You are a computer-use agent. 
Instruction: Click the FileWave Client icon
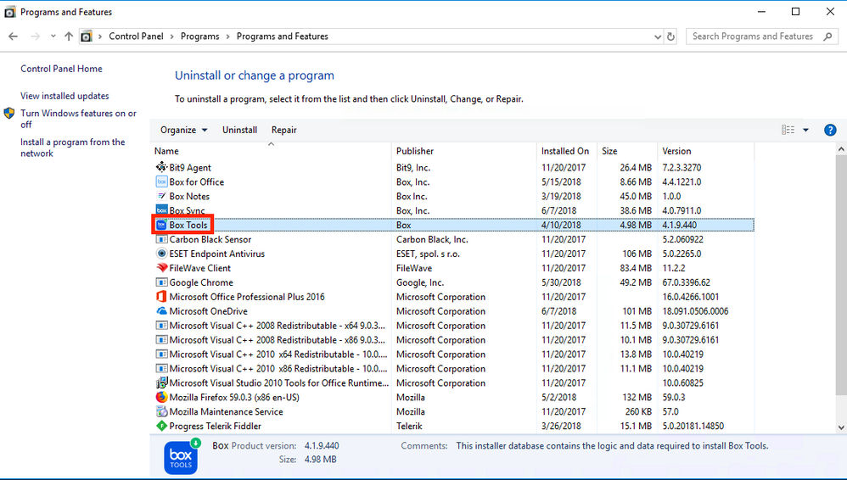(161, 268)
